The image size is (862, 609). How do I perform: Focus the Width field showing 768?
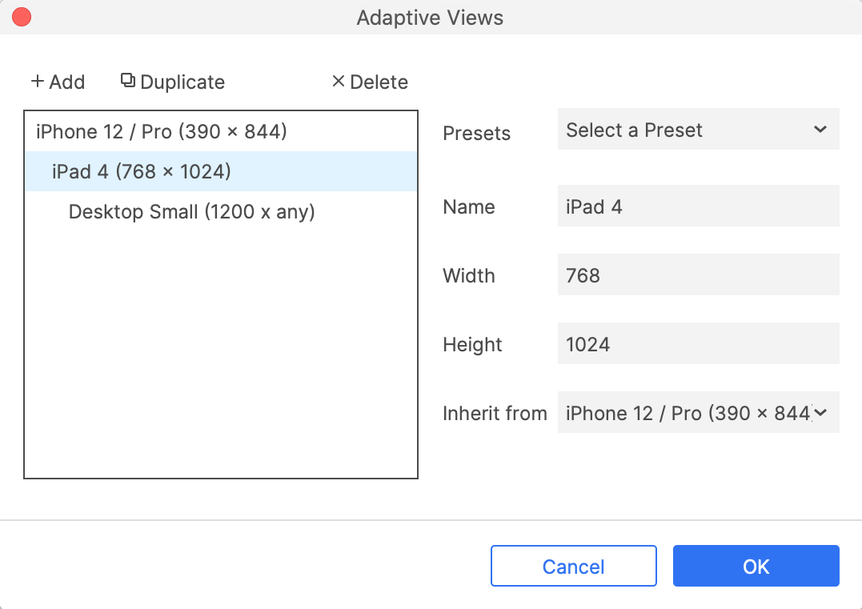coord(698,275)
